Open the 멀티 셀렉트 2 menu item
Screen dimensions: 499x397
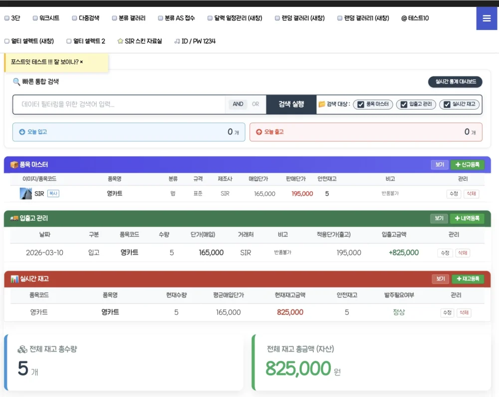86,41
